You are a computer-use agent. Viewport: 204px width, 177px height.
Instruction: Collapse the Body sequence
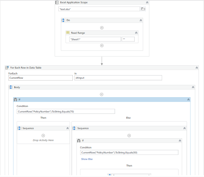(x=193, y=87)
